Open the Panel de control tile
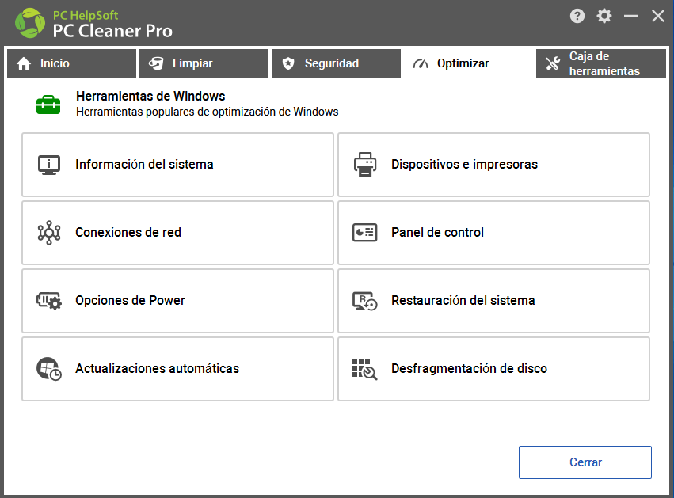The image size is (674, 498). [494, 233]
